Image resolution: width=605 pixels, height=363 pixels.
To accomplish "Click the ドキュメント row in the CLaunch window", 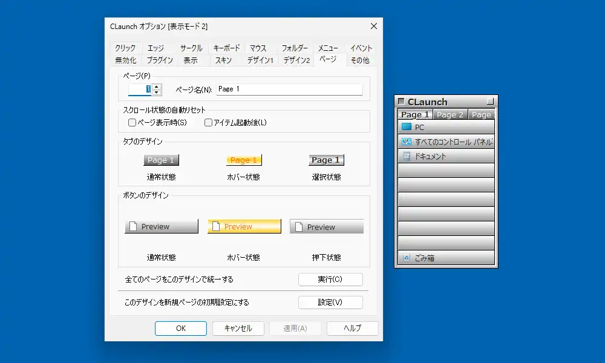I will 446,156.
